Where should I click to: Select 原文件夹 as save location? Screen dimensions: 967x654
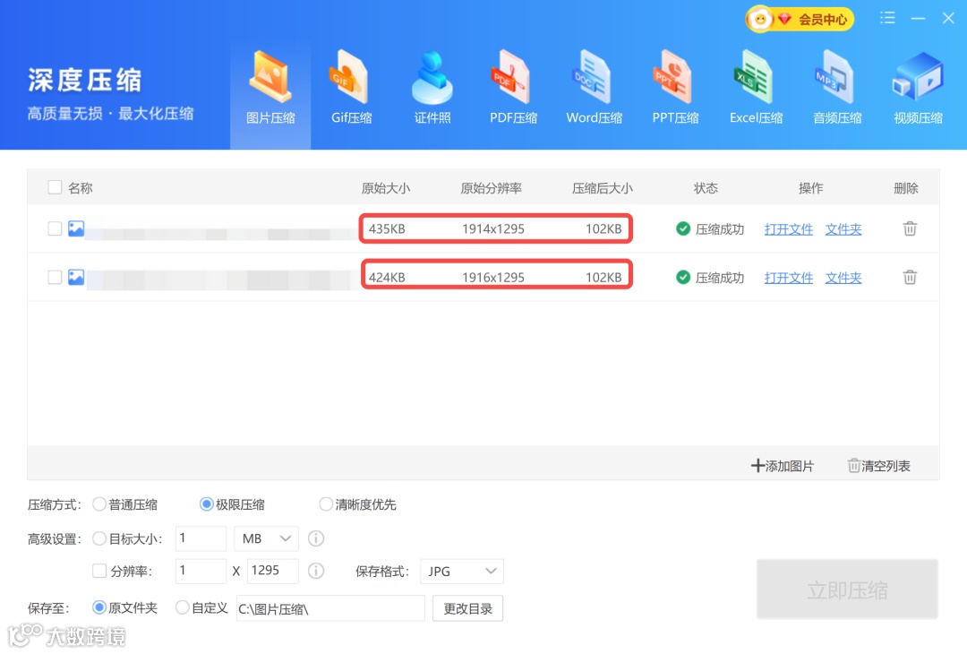[x=98, y=607]
